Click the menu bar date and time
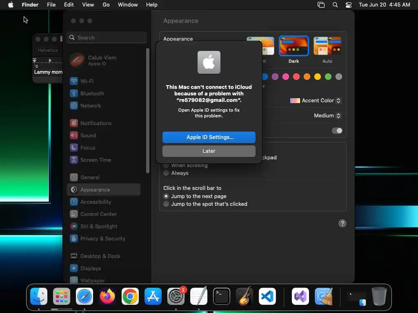The image size is (418, 313). (385, 5)
